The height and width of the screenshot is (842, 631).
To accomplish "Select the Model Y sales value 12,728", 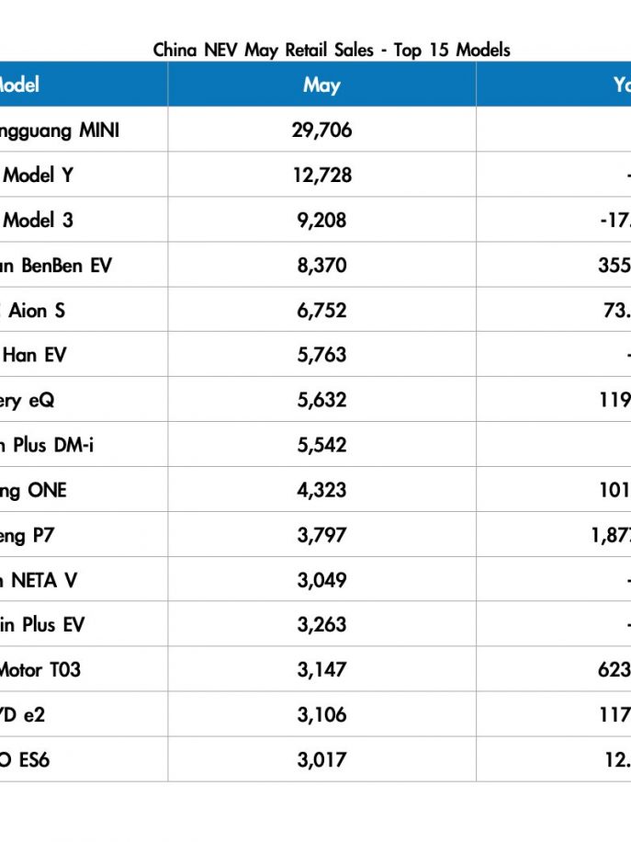I will click(322, 175).
